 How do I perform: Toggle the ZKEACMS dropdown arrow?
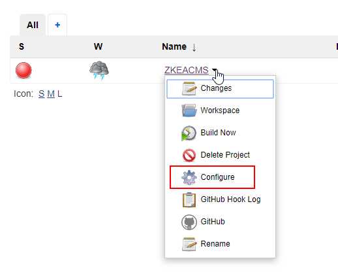coord(215,70)
